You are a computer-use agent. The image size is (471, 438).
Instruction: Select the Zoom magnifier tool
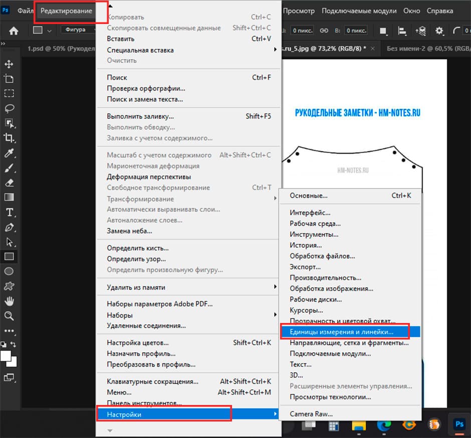pyautogui.click(x=9, y=316)
